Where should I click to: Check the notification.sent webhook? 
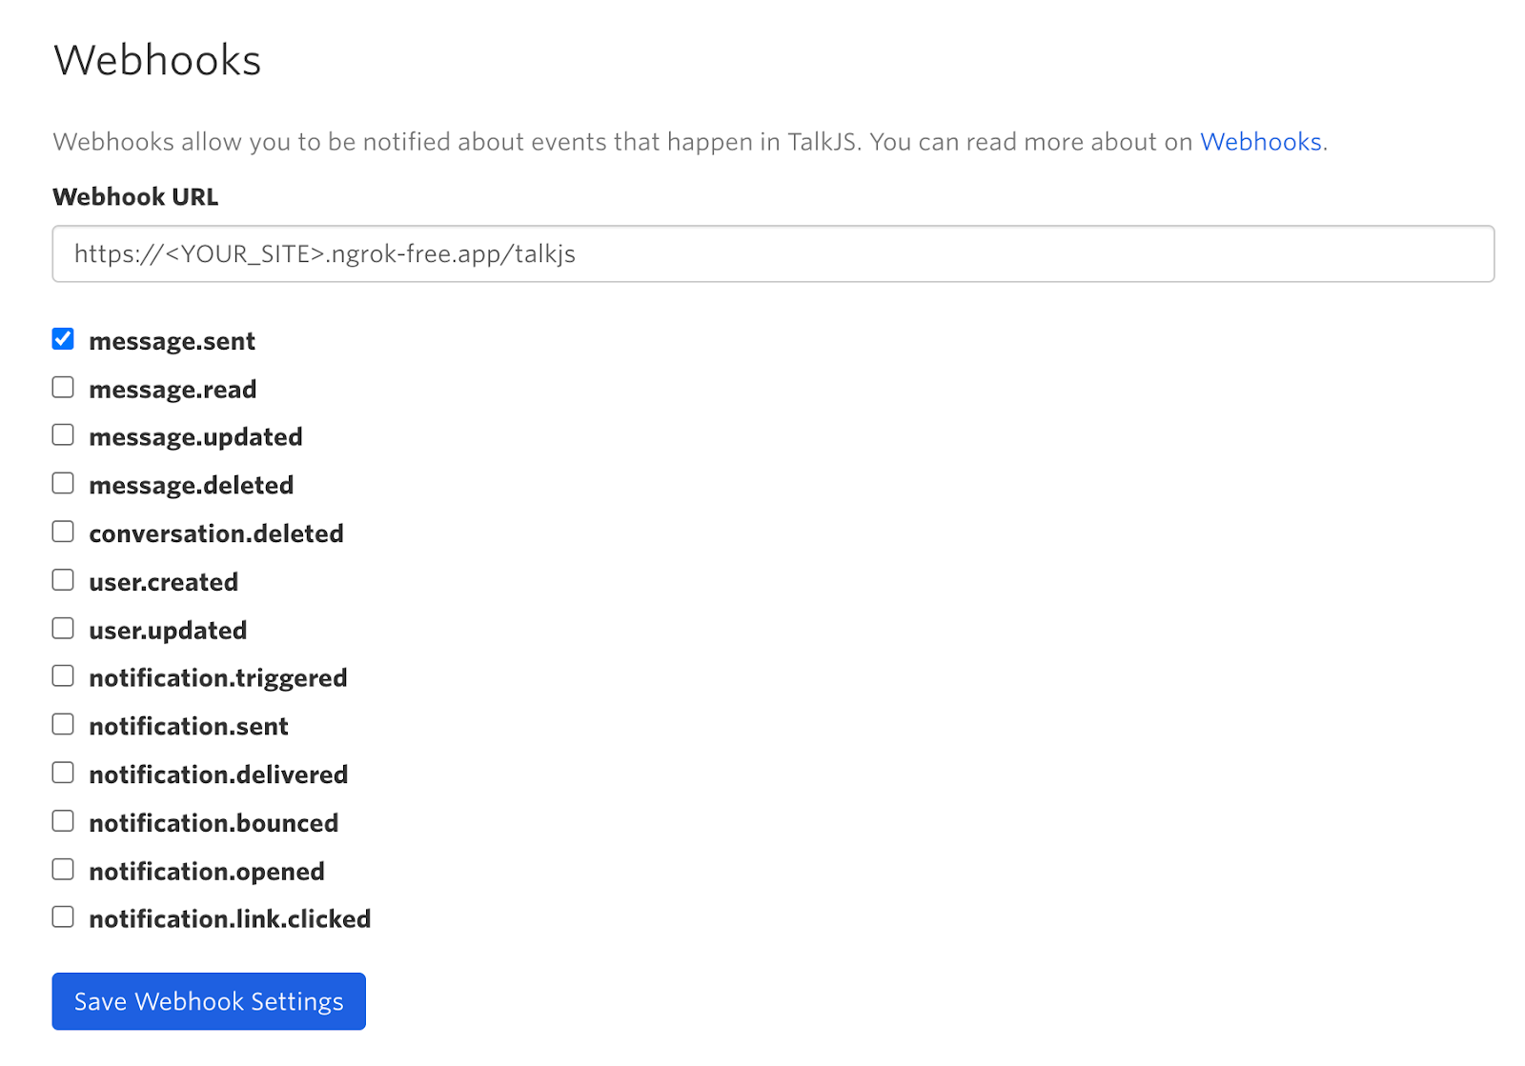point(62,723)
